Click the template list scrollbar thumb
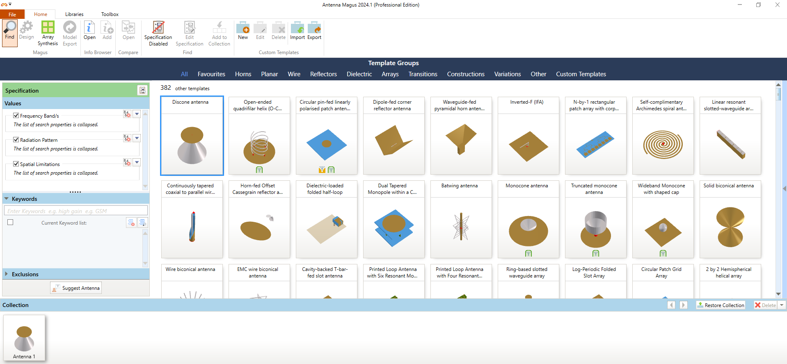Viewport: 787px width, 364px height. coord(778,94)
